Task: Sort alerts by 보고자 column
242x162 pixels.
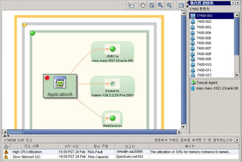Action: click(132, 146)
